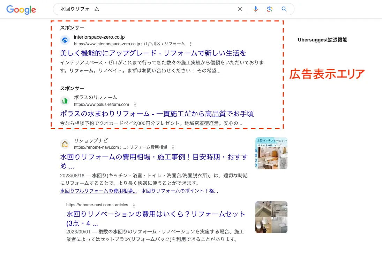Image resolution: width=382 pixels, height=254 pixels.
Task: Click the ポラスのリフォーム house favicon
Action: tap(65, 100)
